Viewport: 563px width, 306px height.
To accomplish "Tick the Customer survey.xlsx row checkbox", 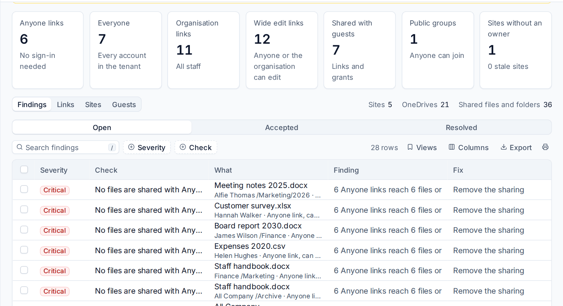I will [24, 209].
